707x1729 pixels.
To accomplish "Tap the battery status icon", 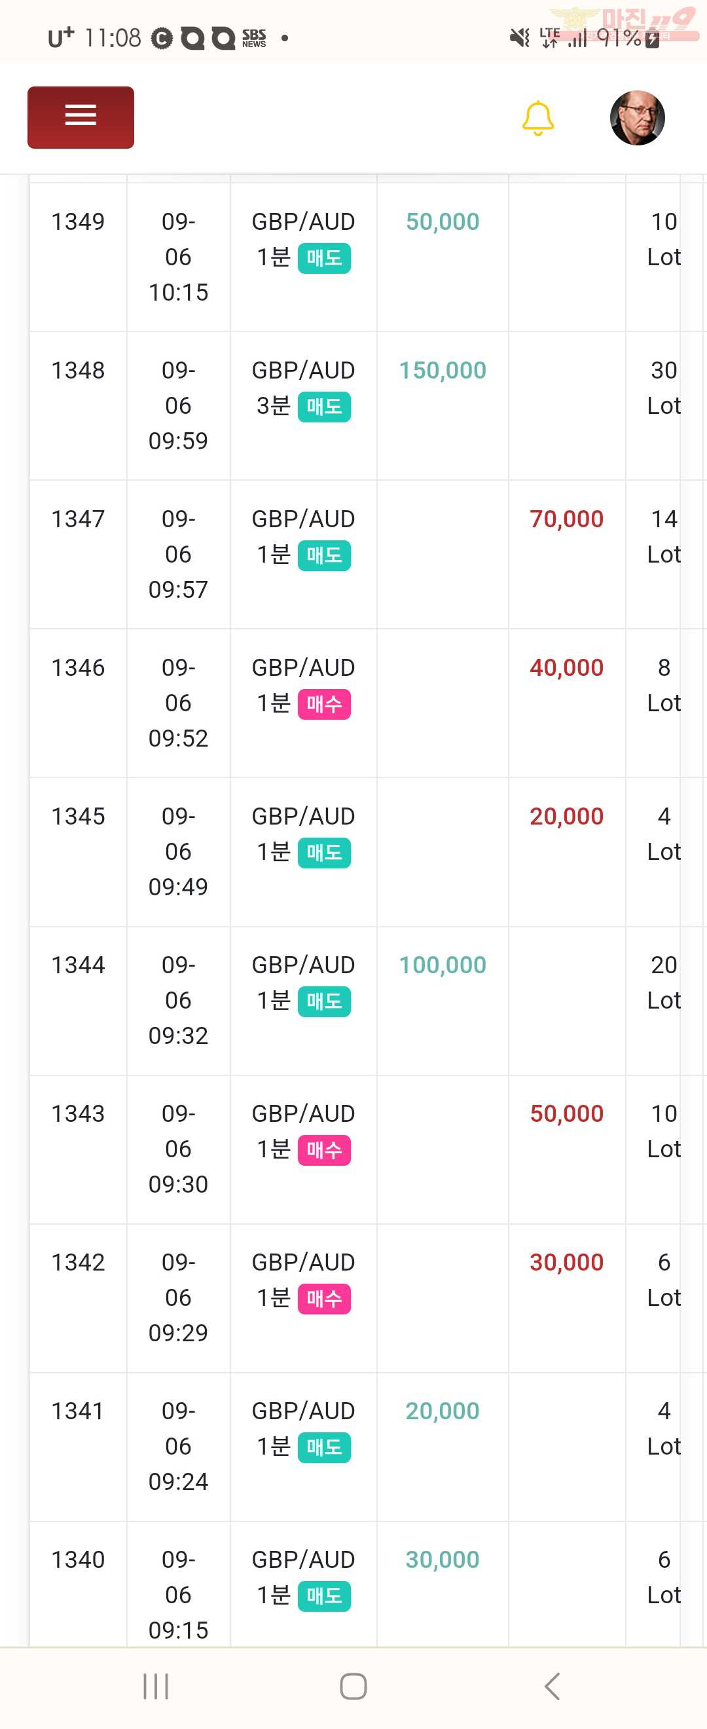I will coord(652,39).
